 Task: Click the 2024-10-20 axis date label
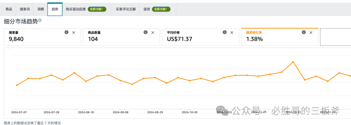(189, 112)
